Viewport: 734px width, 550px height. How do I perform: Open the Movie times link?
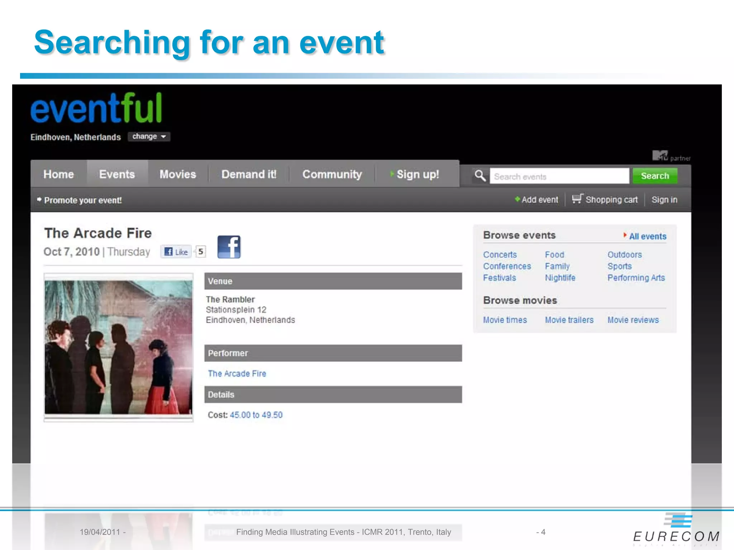505,320
